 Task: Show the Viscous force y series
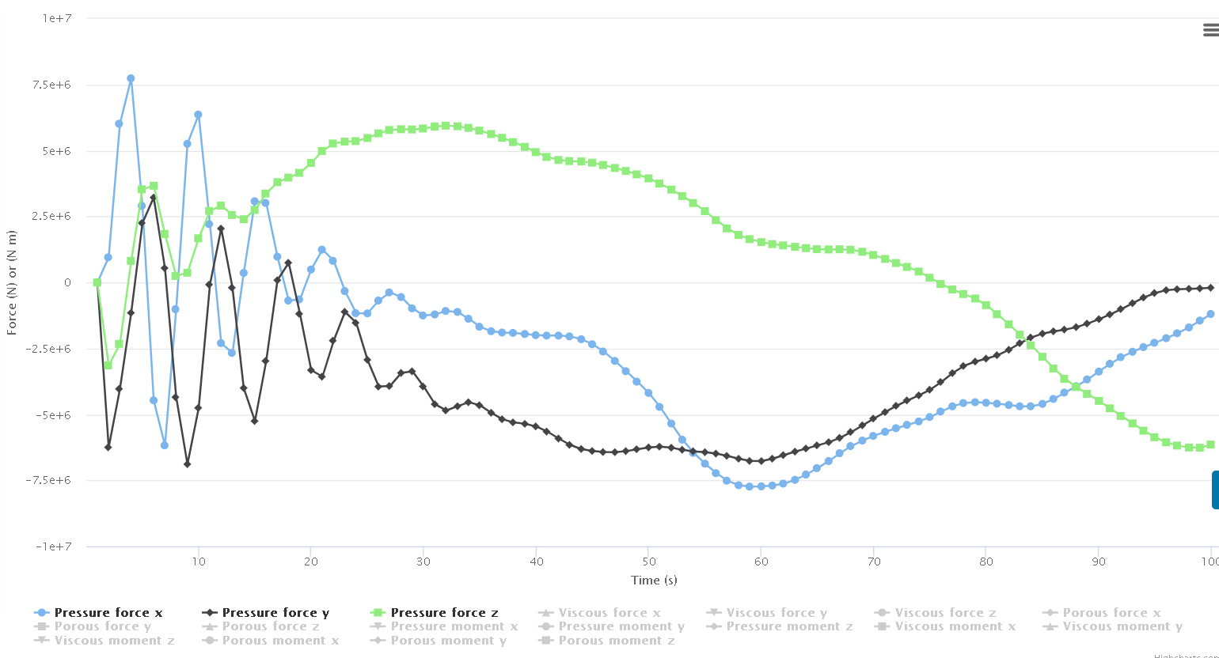tap(777, 613)
